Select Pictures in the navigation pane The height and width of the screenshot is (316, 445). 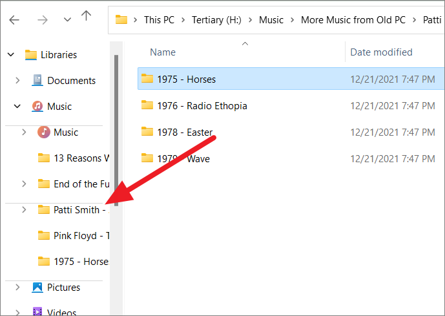63,288
